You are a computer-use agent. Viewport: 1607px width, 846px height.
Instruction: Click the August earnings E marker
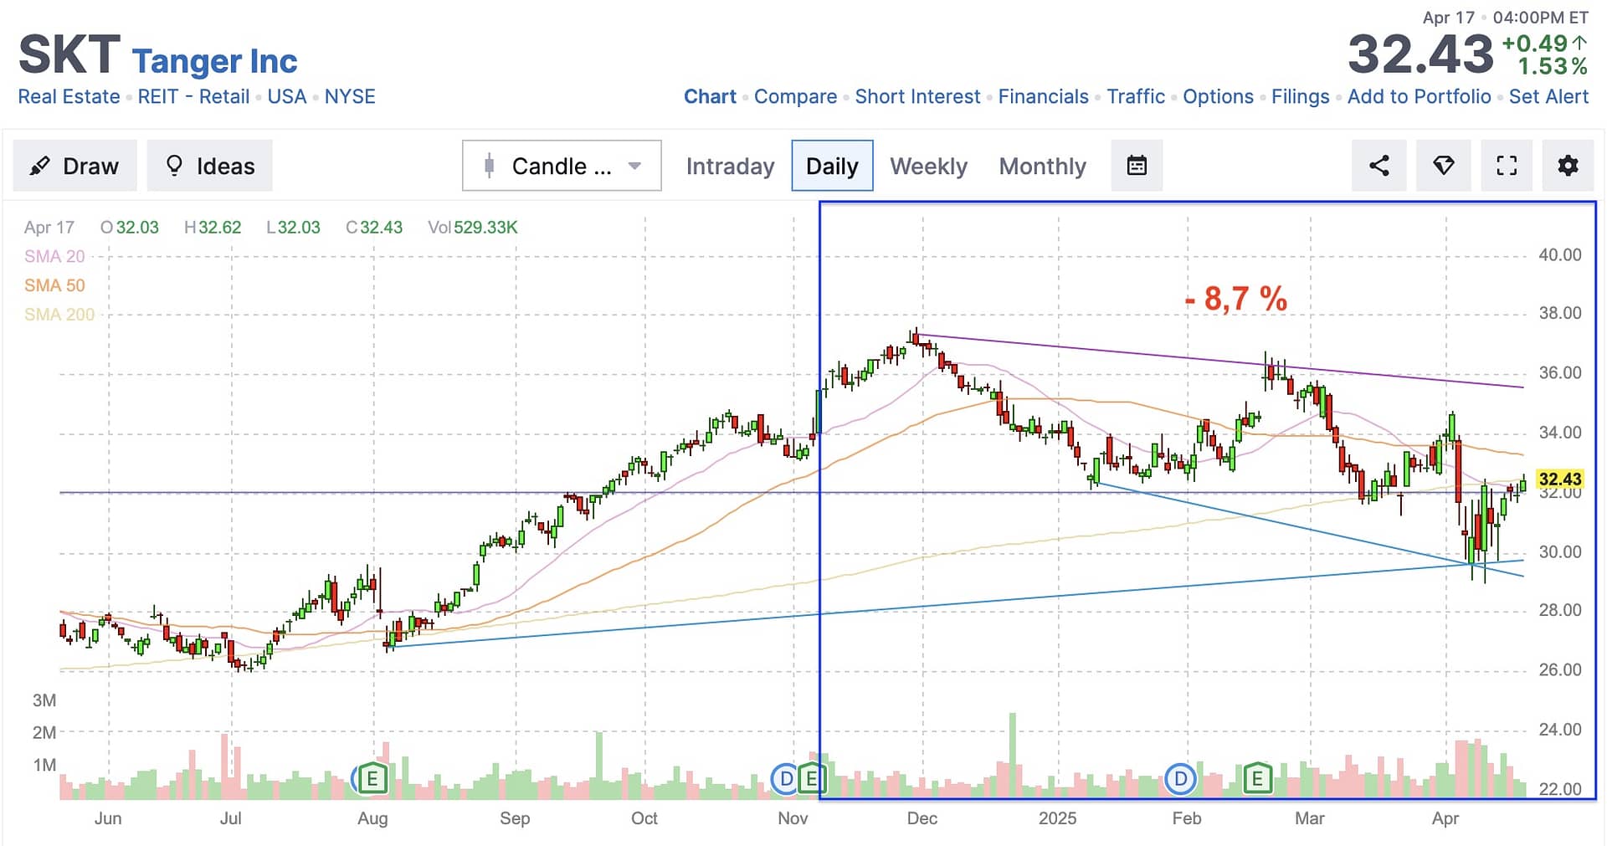click(372, 780)
